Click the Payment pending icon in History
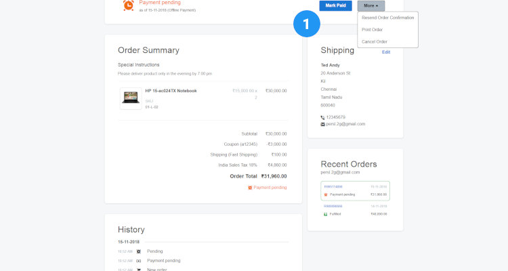Viewport: 508px width, 271px height. click(139, 261)
